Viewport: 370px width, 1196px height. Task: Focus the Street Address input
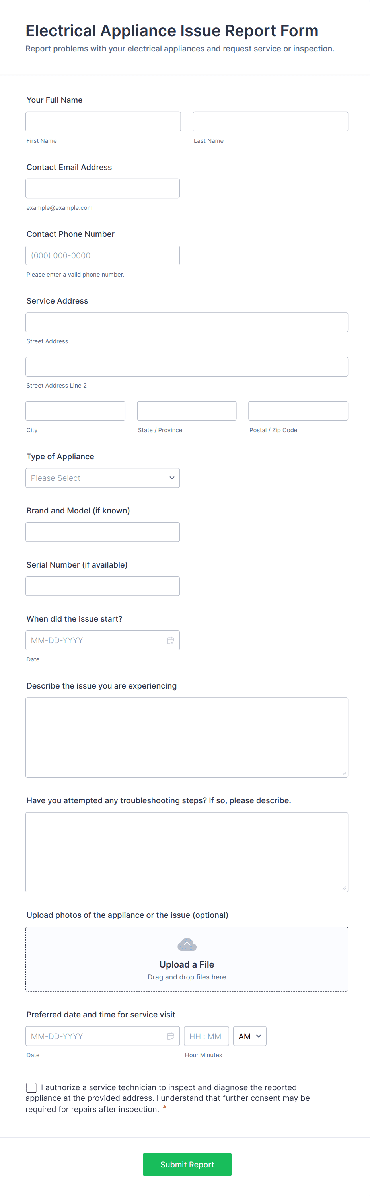click(x=187, y=322)
